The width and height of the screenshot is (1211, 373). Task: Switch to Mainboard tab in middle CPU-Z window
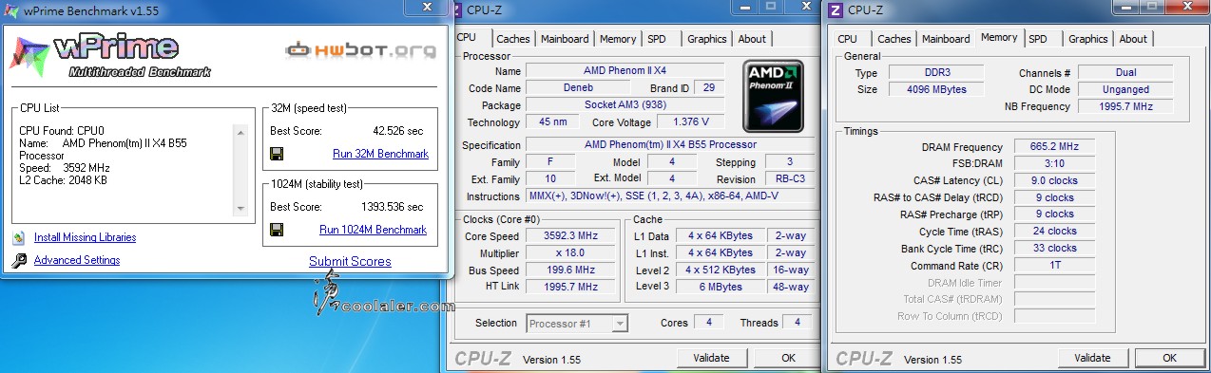pyautogui.click(x=565, y=39)
